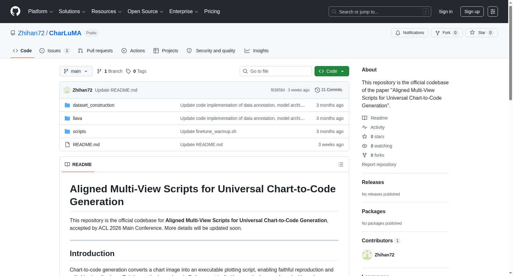Open the dataset_construction folder

coord(94,105)
